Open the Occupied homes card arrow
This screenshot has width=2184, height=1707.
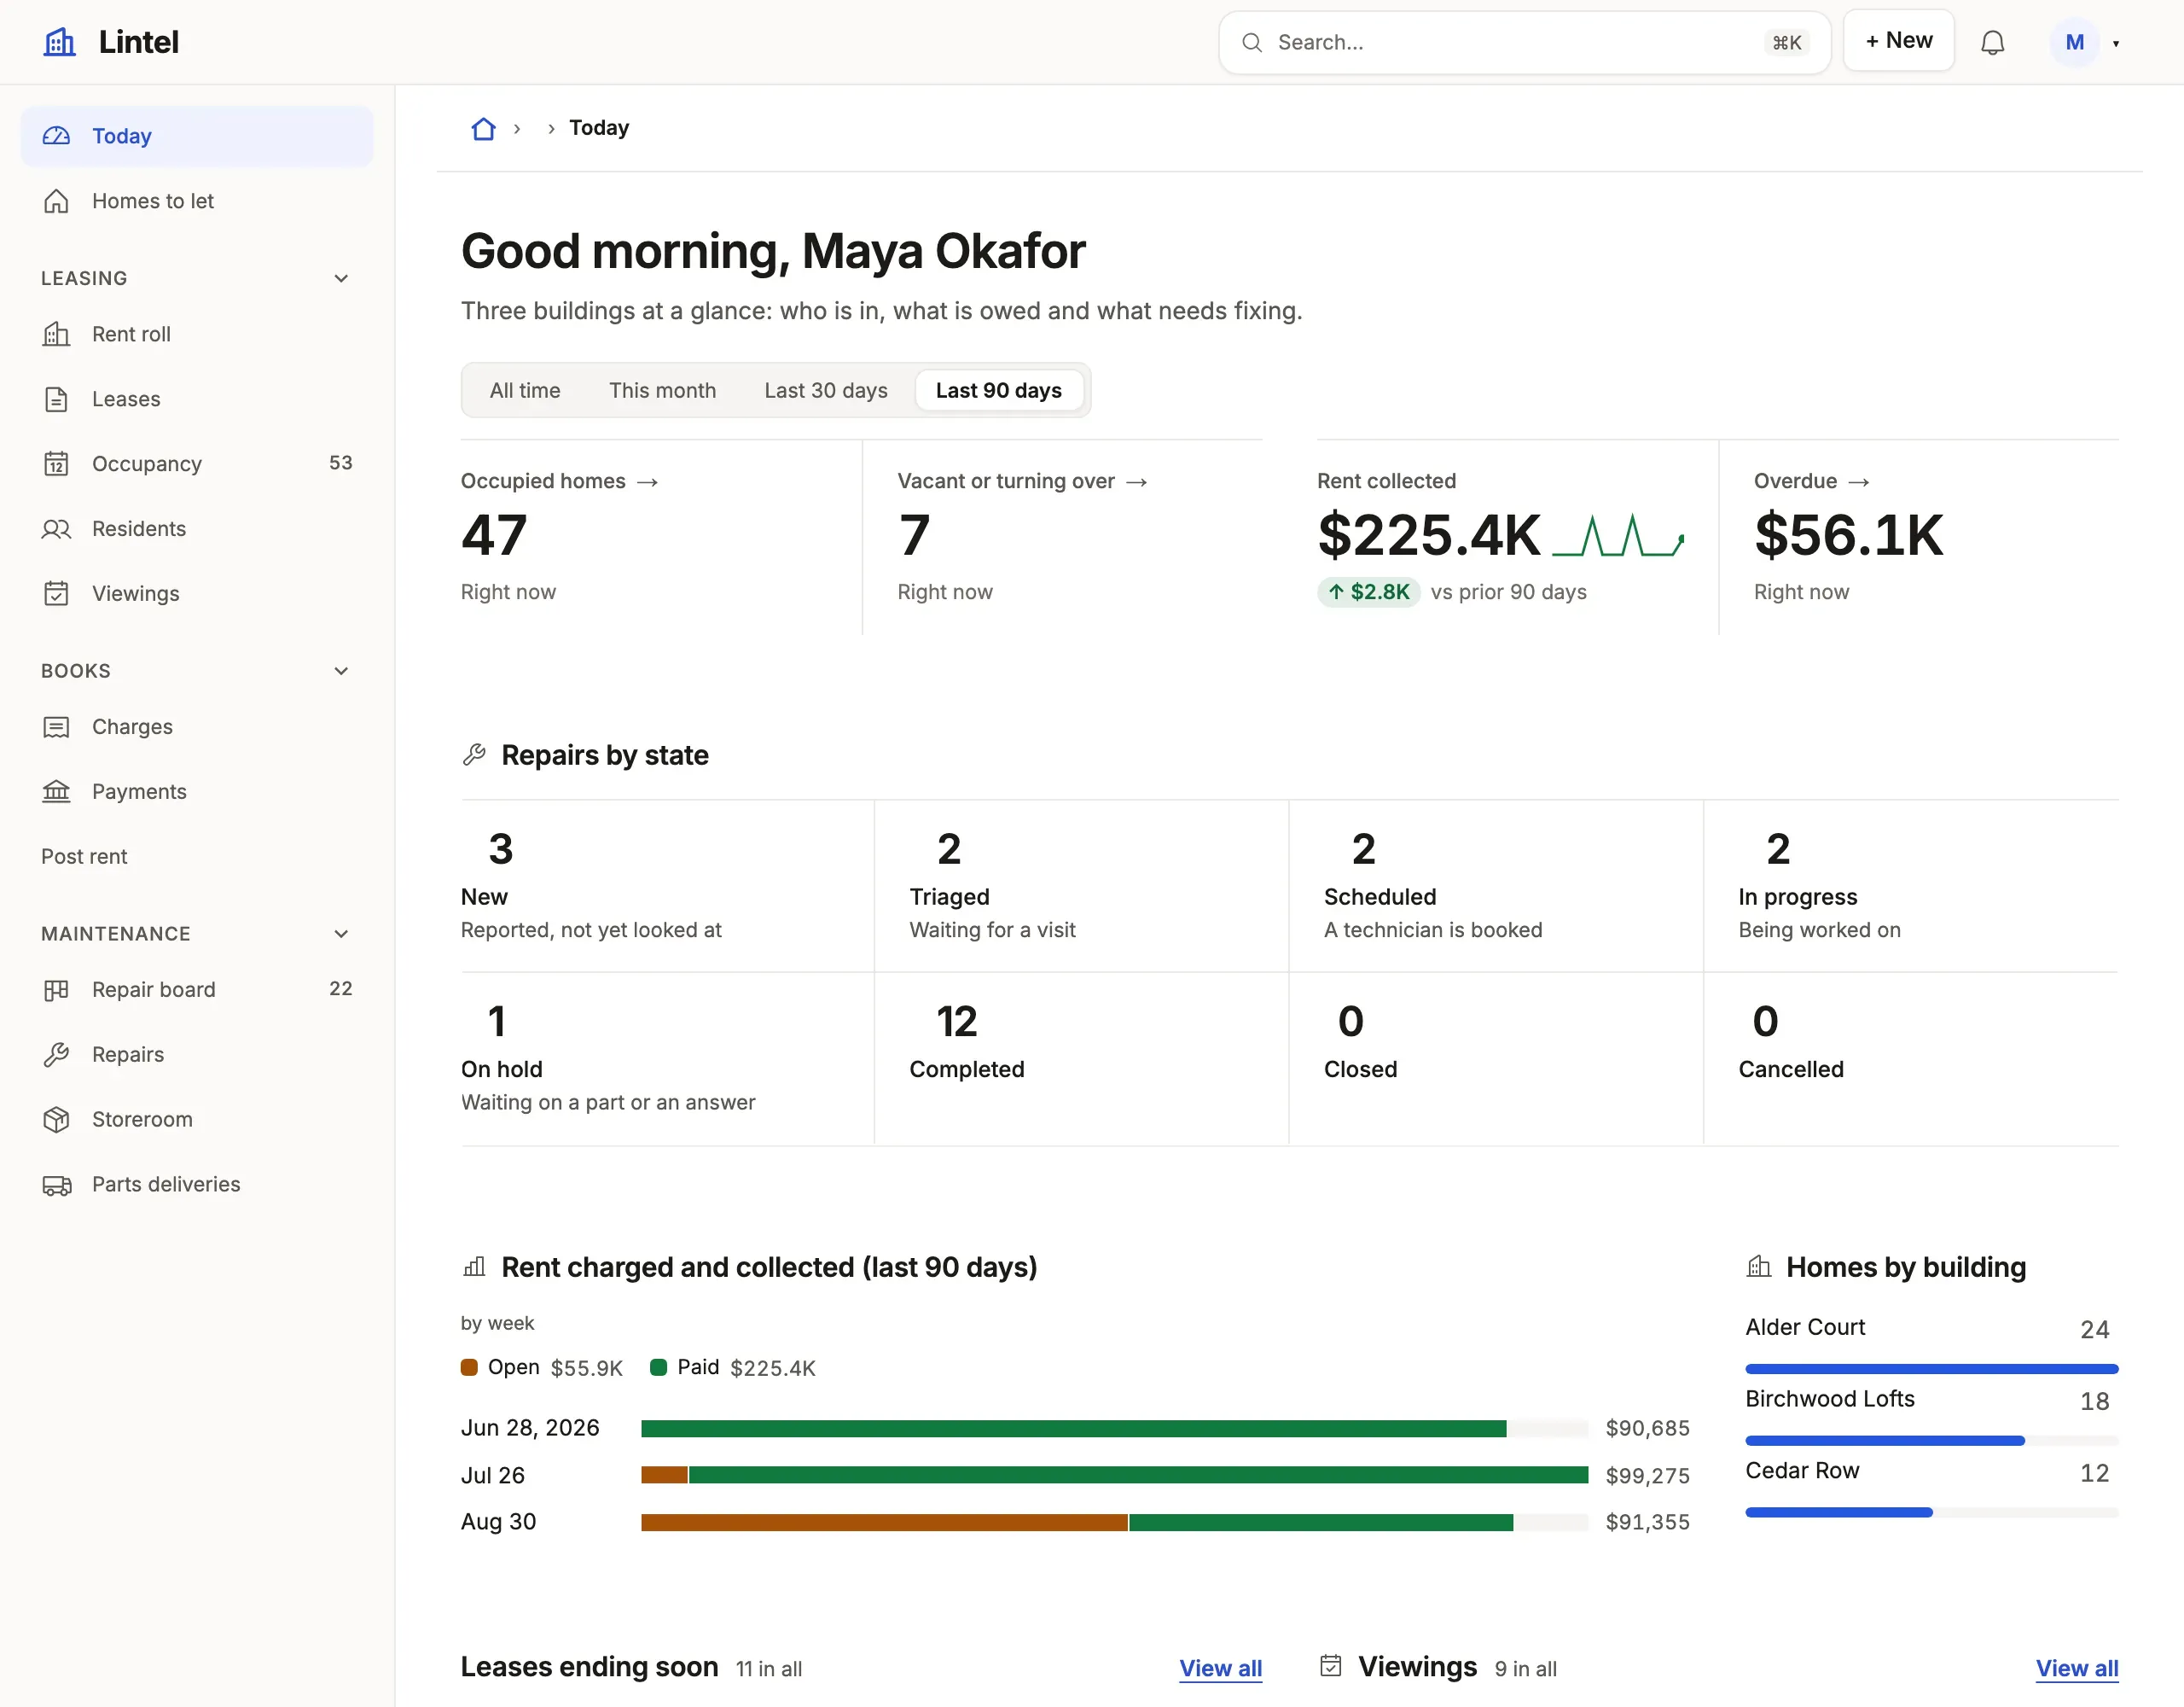[648, 482]
